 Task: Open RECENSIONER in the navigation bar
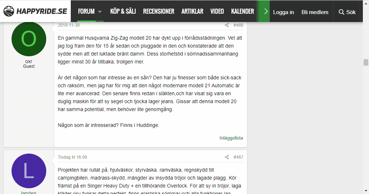tap(159, 11)
